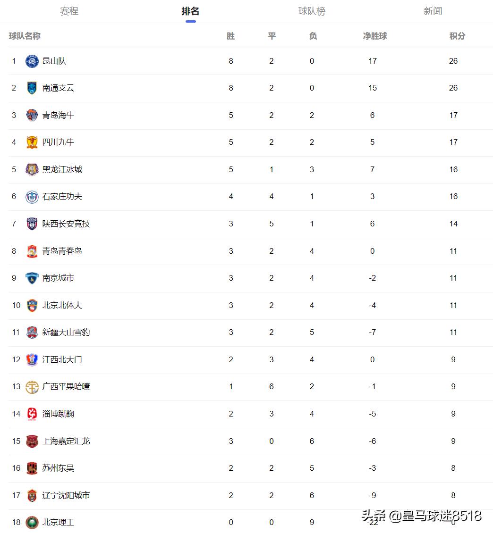Screen dimensions: 493x533
Task: Click the 广西平果哈嘹 circular logo
Action: point(32,387)
